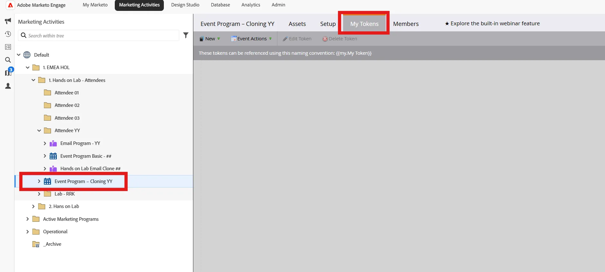Switch to the My Tokens tab
Viewport: 605px width, 272px height.
point(364,24)
